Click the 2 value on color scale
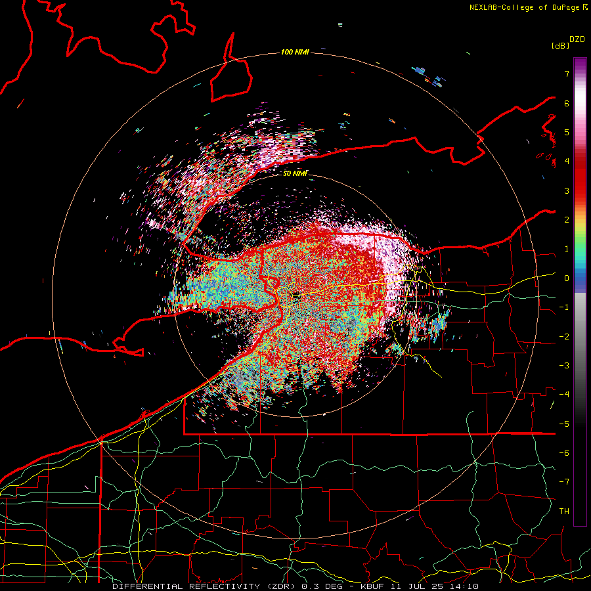Screen dimensions: 591x591 pos(567,220)
